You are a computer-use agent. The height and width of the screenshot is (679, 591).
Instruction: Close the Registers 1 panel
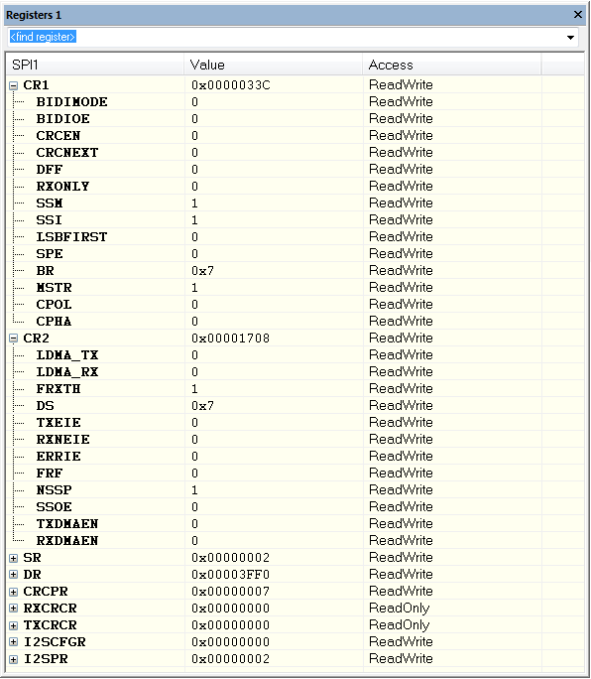point(577,15)
